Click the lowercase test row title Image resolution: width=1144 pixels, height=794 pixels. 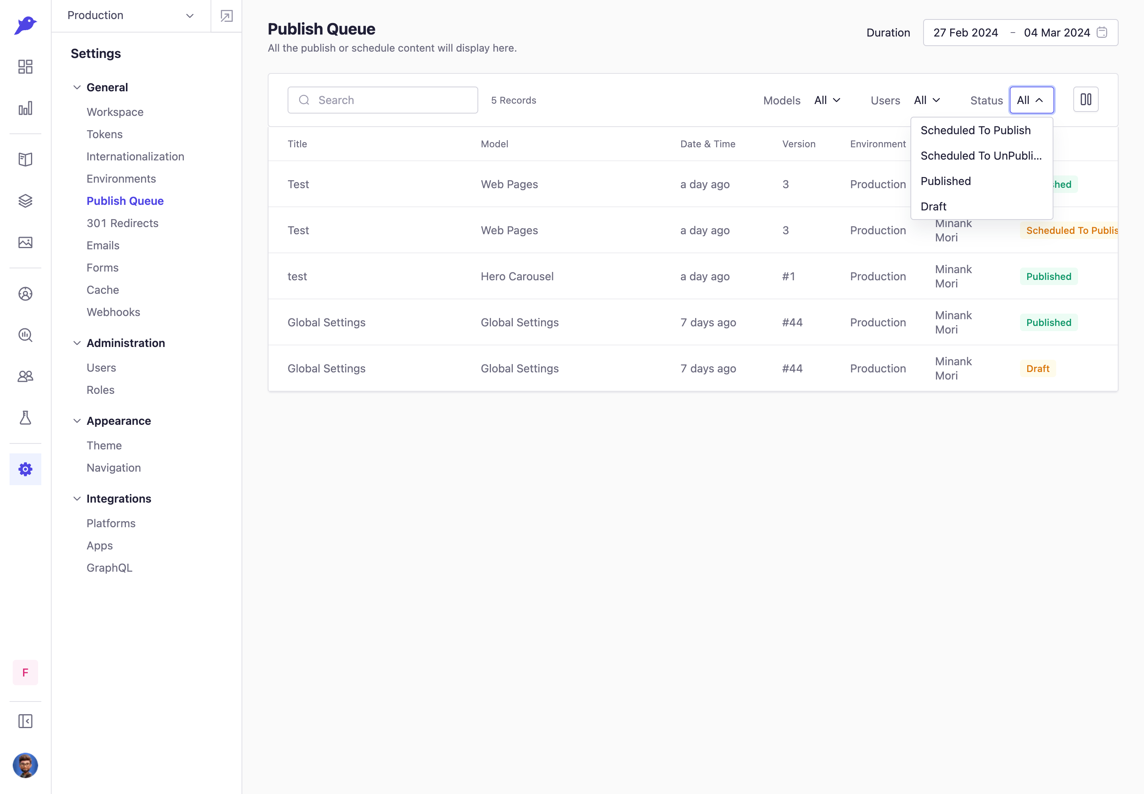[297, 276]
